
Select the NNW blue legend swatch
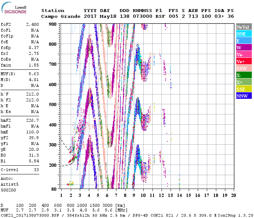pyautogui.click(x=242, y=96)
